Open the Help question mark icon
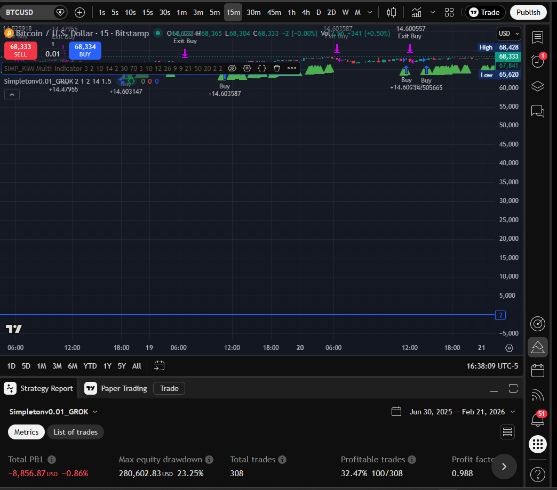This screenshot has width=557, height=490. point(537,474)
